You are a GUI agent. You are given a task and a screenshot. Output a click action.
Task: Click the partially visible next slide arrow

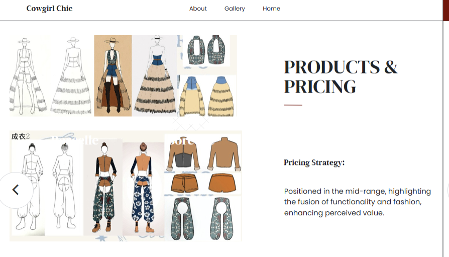pyautogui.click(x=447, y=190)
